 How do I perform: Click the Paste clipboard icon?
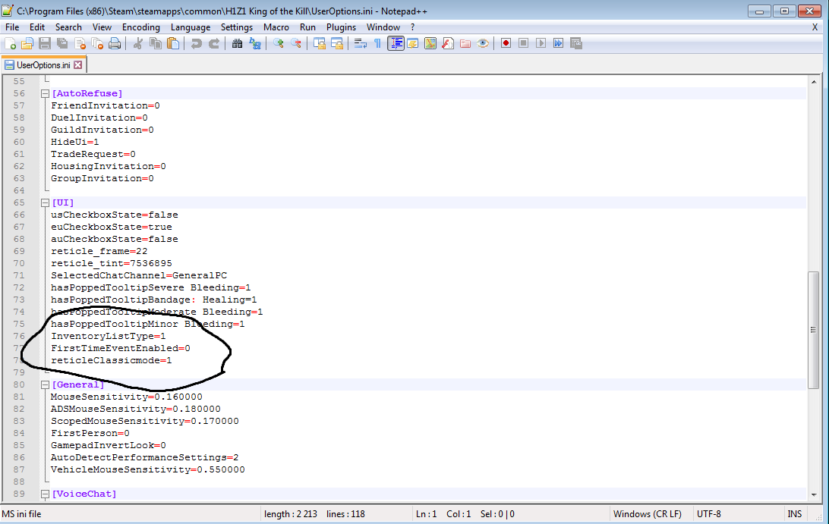173,43
